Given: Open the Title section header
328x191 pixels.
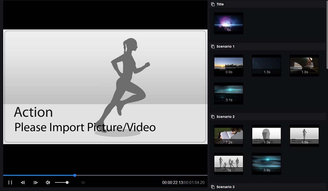Looking at the screenshot, I should click(220, 4).
